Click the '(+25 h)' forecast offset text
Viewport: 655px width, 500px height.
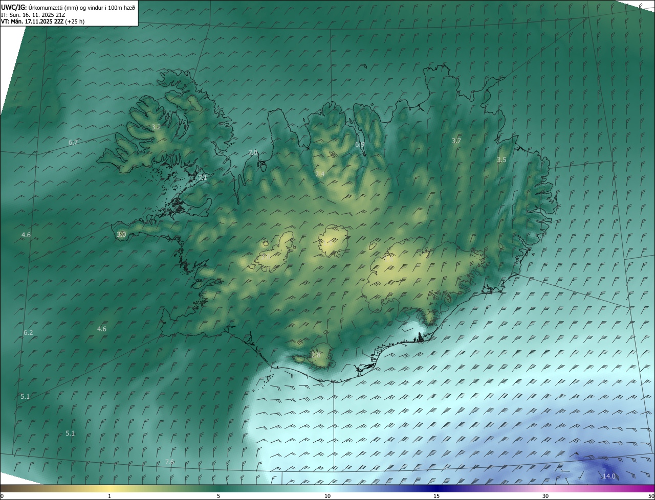[x=75, y=21]
